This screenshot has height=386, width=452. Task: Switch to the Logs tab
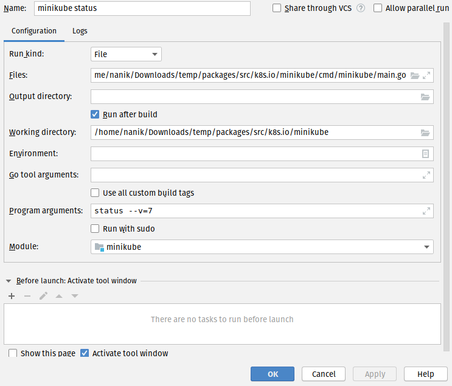[x=80, y=31]
